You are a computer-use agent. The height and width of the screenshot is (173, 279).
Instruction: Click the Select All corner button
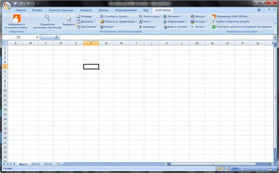(x=5, y=43)
